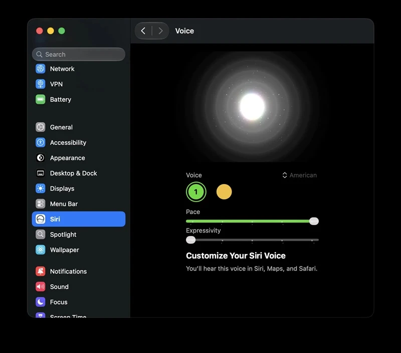
Task: Open the Menu Bar settings
Action: tap(79, 204)
